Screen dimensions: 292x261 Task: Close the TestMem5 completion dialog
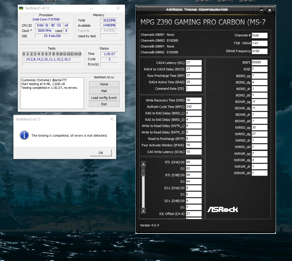click(112, 119)
